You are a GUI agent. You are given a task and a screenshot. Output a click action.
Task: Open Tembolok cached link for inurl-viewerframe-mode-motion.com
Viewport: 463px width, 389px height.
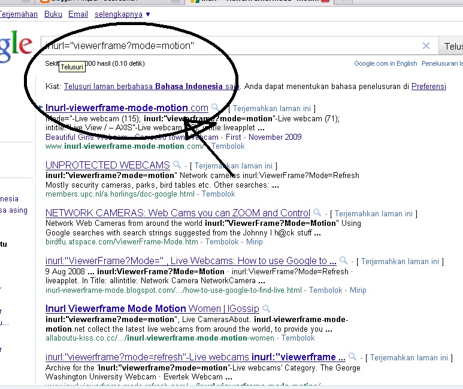click(x=228, y=146)
